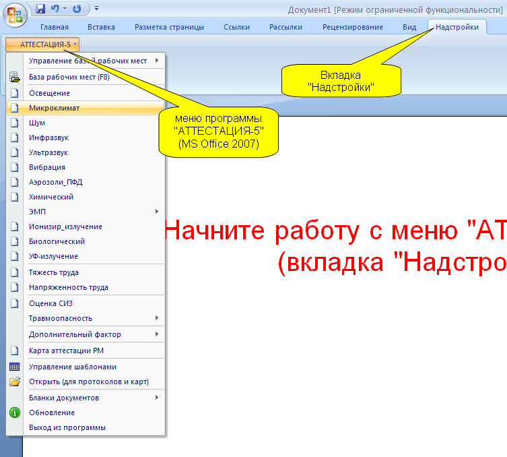
Task: Open Ионизир_излучение menu entry
Action: [86, 226]
